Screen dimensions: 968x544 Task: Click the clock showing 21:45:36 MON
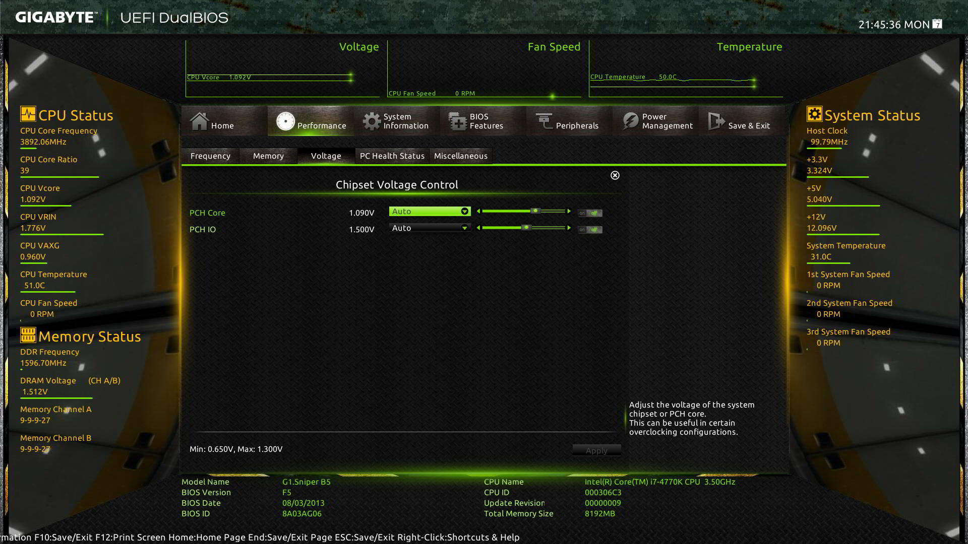tap(894, 24)
